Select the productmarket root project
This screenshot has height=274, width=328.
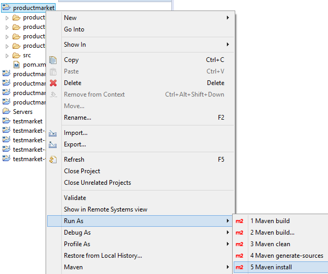pos(34,8)
